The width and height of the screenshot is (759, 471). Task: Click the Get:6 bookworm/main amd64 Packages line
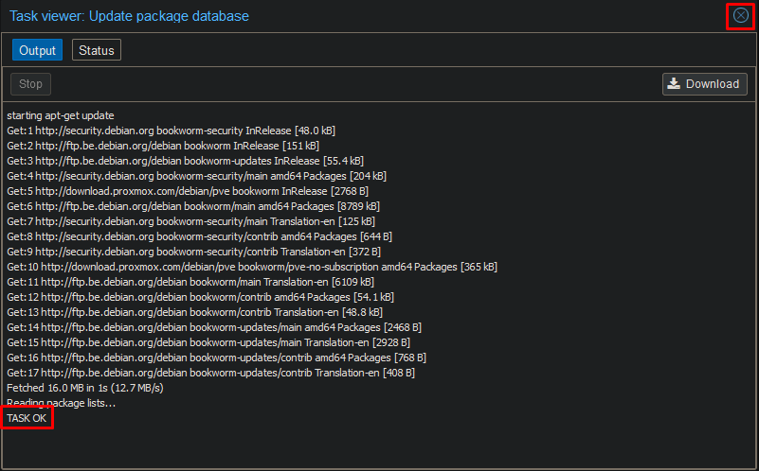coord(192,206)
